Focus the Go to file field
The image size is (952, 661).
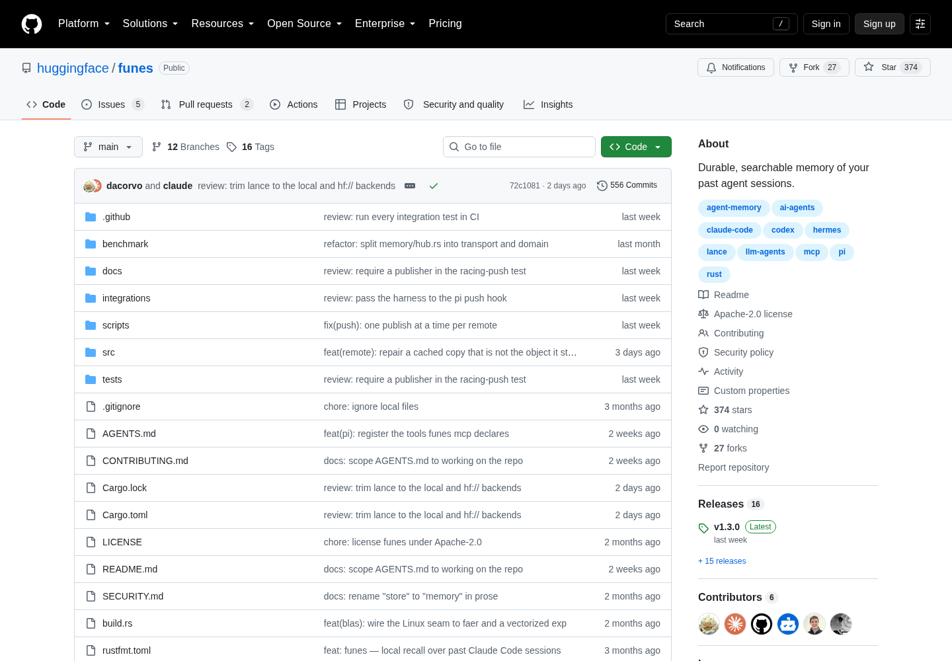coord(519,147)
